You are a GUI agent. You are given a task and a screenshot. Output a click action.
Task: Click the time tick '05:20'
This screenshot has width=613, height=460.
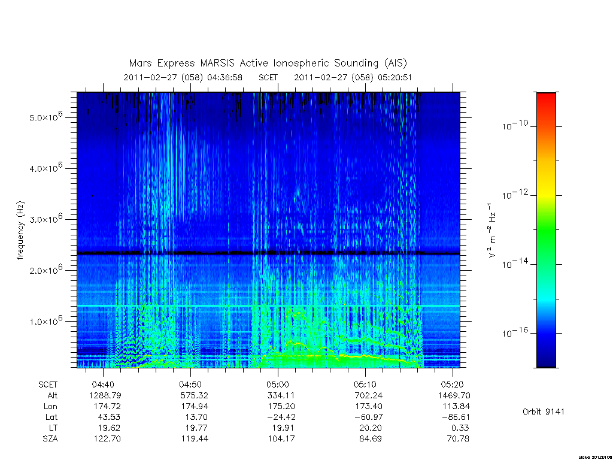pos(453,385)
